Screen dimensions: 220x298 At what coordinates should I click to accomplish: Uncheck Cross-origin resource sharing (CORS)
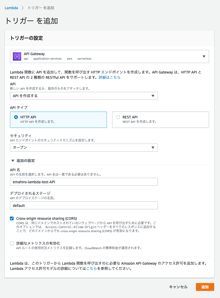(x=12, y=218)
